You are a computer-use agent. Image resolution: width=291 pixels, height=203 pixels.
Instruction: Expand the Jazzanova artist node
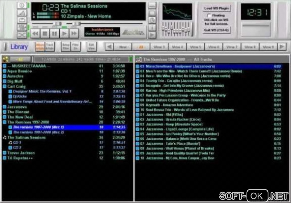click(x=5, y=107)
